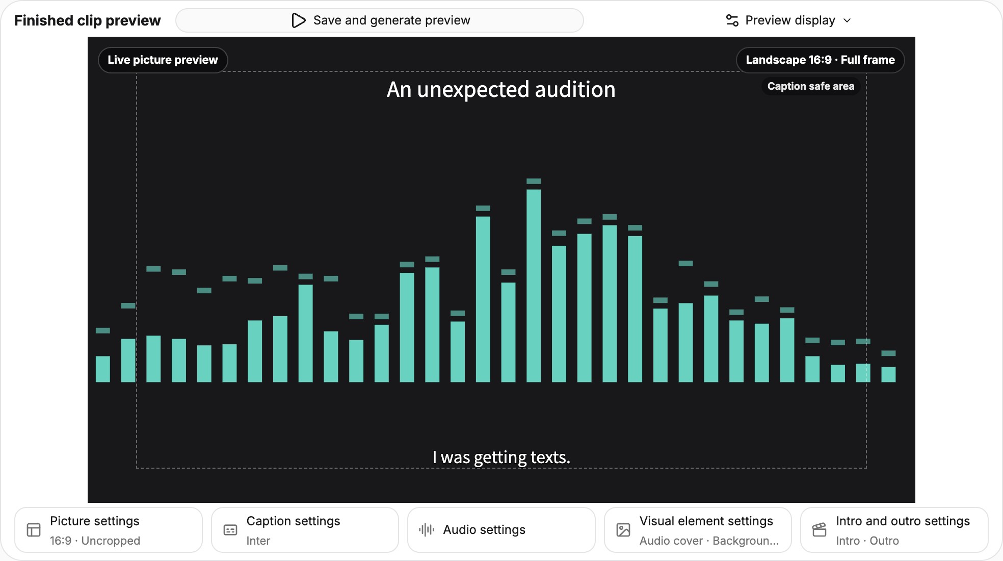The image size is (1003, 561).
Task: Click the Live picture preview badge
Action: click(163, 60)
